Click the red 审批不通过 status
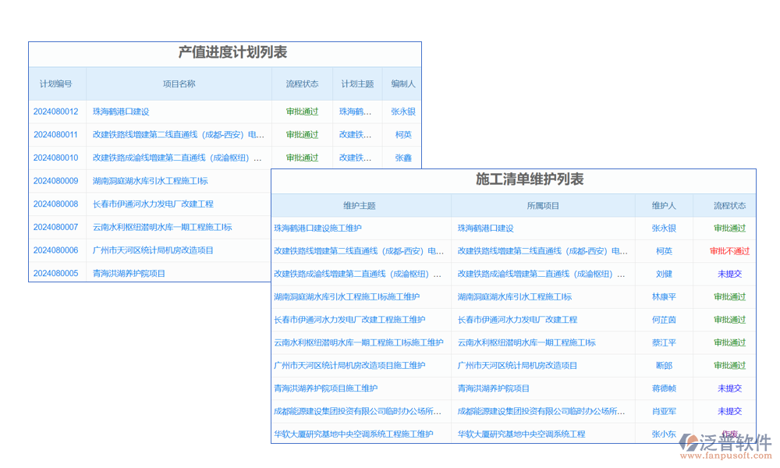 pyautogui.click(x=729, y=251)
